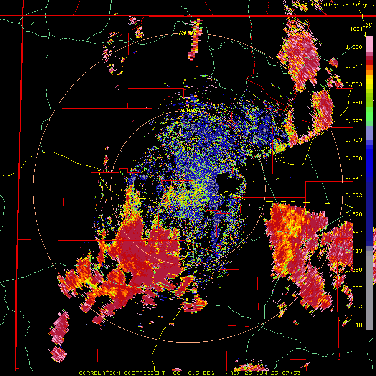Click the 0.307 scale label
The image size is (376, 376).
(x=354, y=288)
